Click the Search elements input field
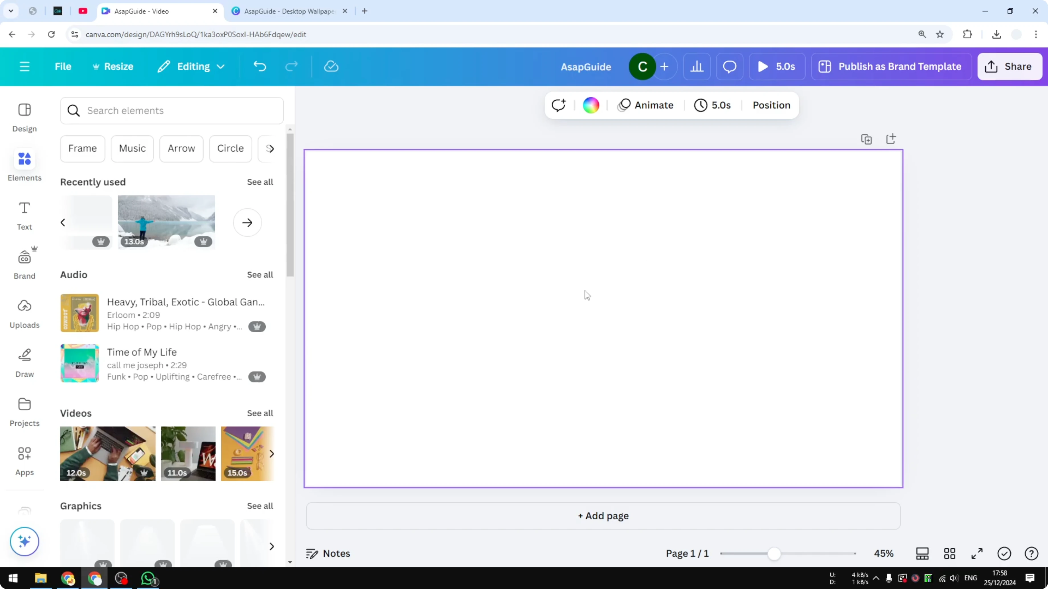Viewport: 1048px width, 589px height. (171, 111)
